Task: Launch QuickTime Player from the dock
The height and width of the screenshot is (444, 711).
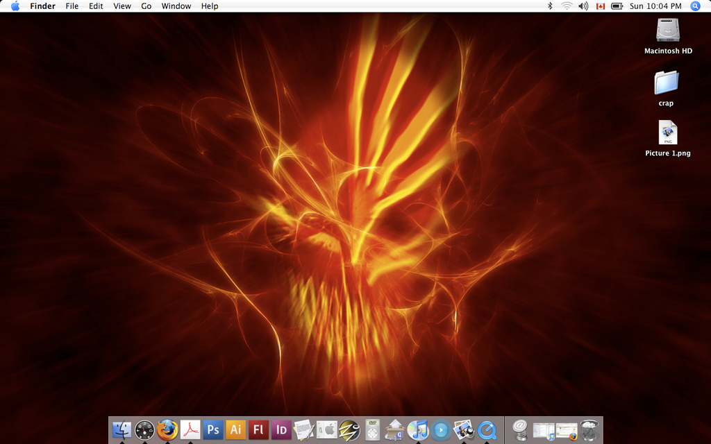Action: click(487, 430)
